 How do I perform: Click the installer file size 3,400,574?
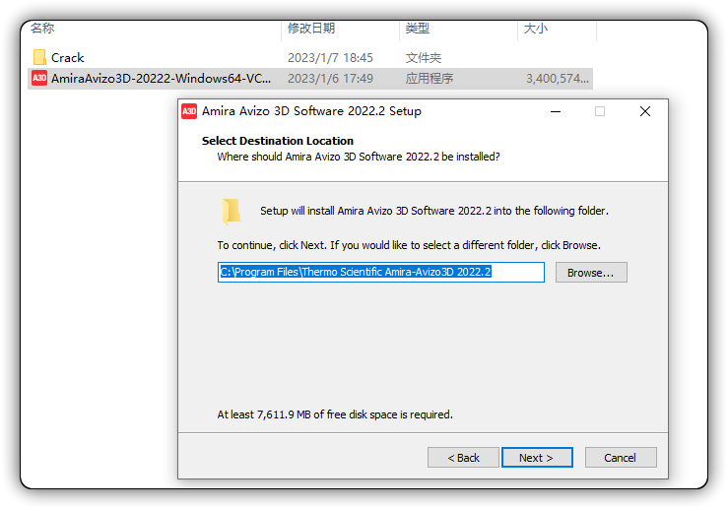click(x=558, y=79)
